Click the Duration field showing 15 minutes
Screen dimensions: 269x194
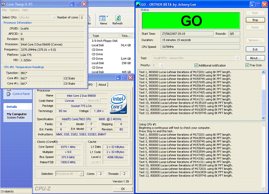click(200, 40)
